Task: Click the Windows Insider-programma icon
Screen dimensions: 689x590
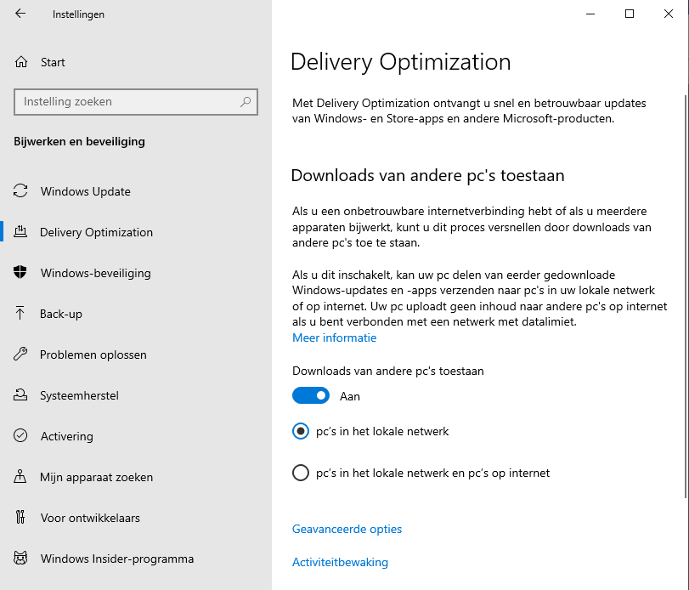Action: tap(21, 559)
